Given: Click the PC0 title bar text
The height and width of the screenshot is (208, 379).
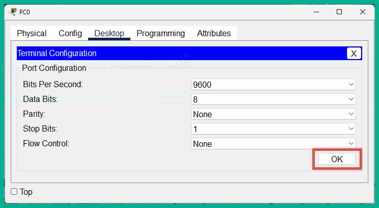Looking at the screenshot, I should tap(23, 12).
